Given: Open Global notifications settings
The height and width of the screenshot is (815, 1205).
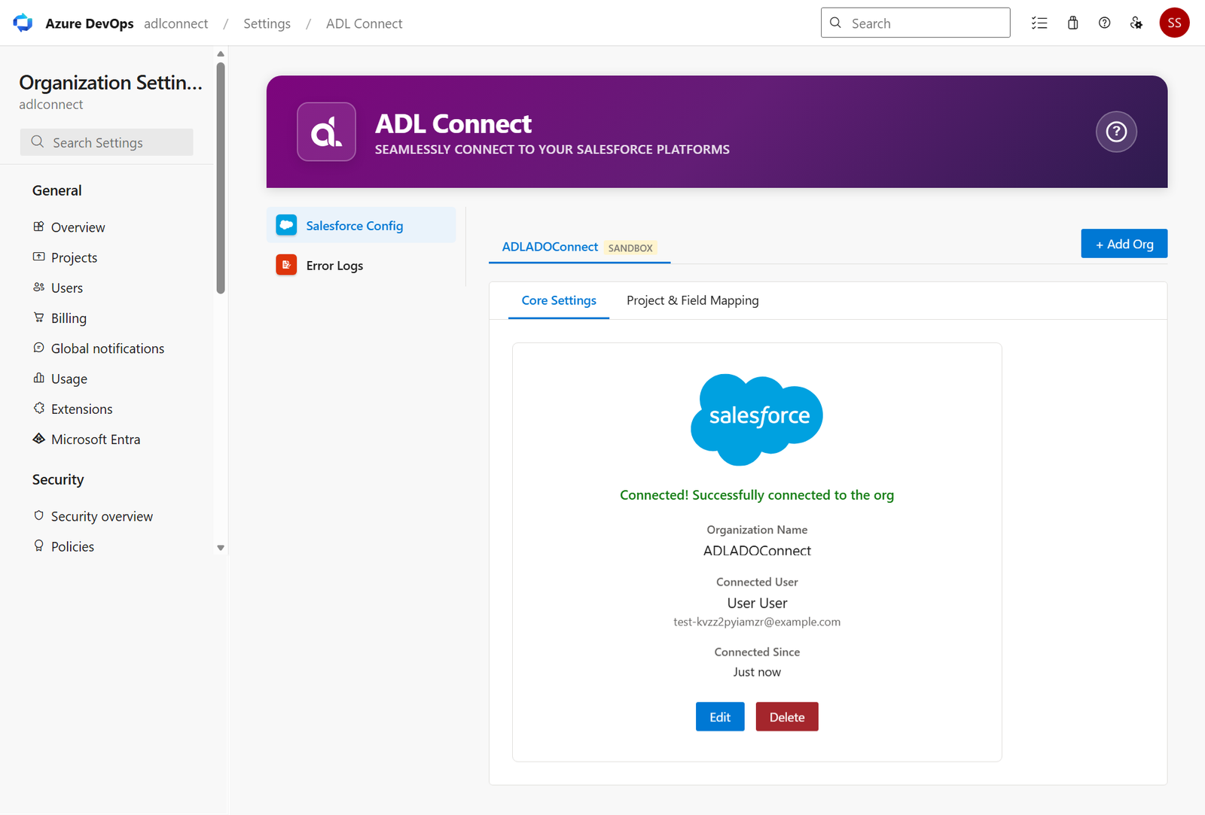Looking at the screenshot, I should (108, 348).
